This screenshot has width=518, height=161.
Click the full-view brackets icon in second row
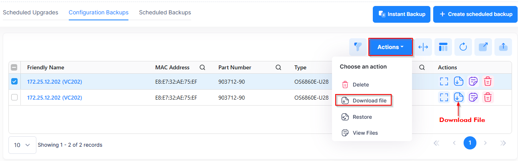444,97
